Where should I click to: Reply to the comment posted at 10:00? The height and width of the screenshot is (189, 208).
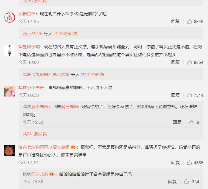tap(175, 62)
